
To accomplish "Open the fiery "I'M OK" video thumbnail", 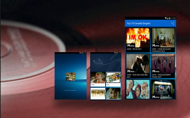I will (x=138, y=37).
